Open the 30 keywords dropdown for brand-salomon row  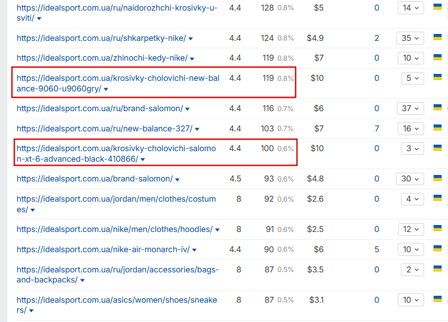click(x=410, y=179)
